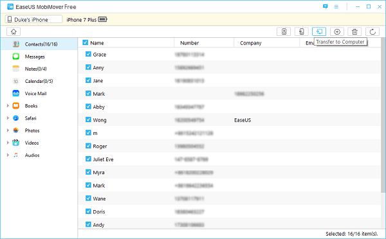The width and height of the screenshot is (386, 239).
Task: Click the EaseUS company cell for Wong
Action: 243,120
